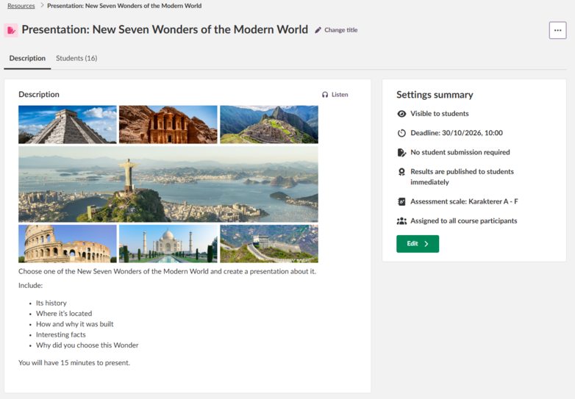
Task: Open the Students (16) tab
Action: (x=76, y=58)
